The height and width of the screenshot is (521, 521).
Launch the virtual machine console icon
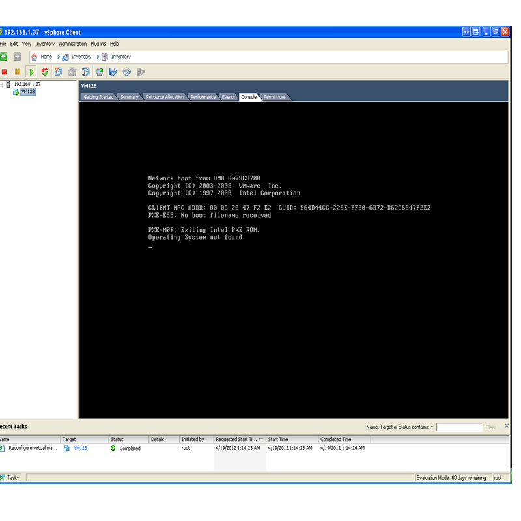100,72
